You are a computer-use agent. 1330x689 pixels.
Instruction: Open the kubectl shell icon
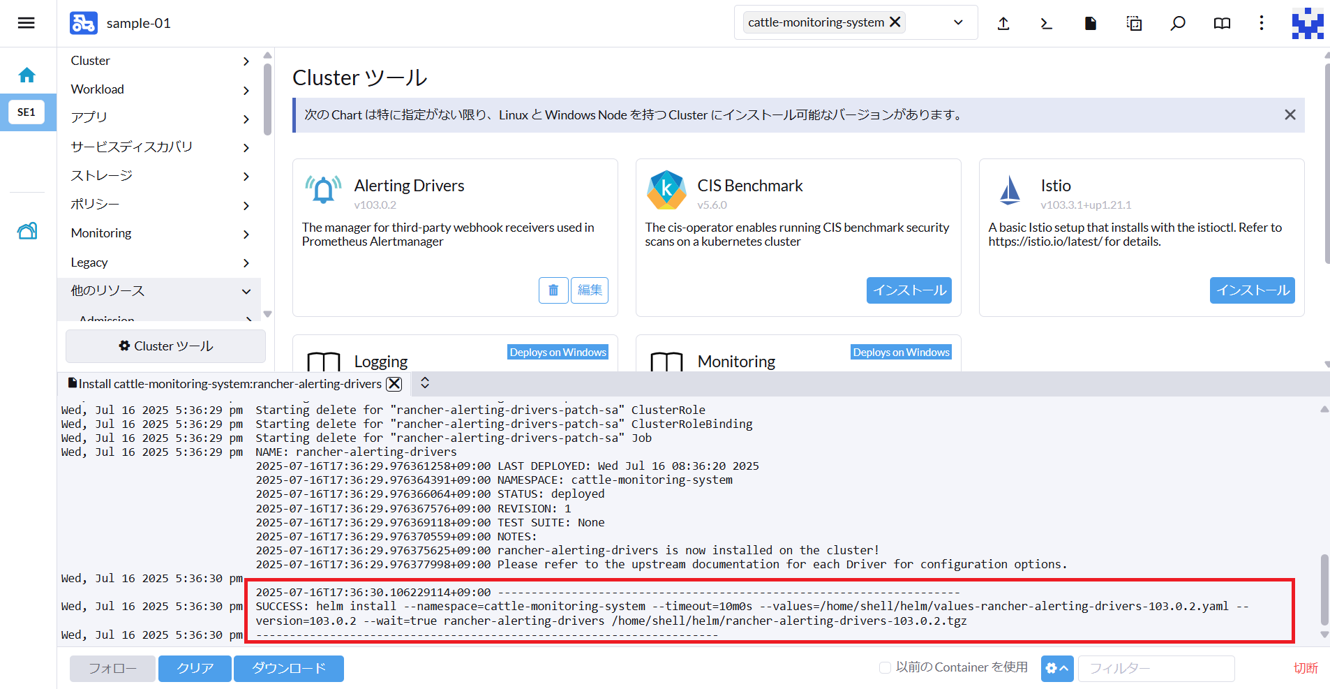point(1046,23)
